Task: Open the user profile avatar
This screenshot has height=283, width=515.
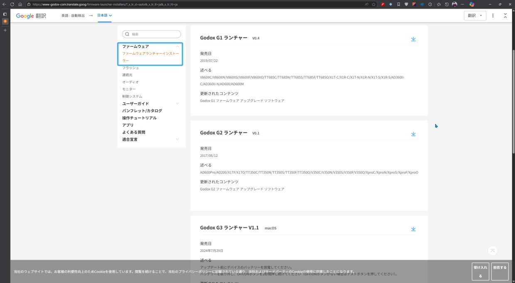Action: pos(454,4)
